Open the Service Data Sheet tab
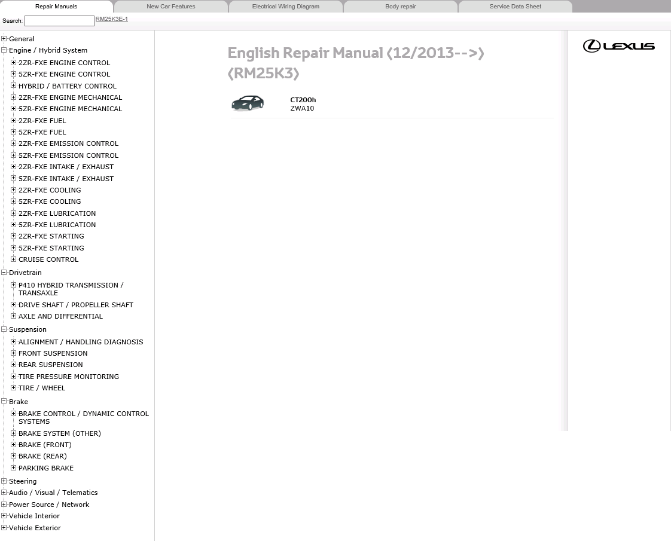The image size is (671, 541). pos(516,7)
